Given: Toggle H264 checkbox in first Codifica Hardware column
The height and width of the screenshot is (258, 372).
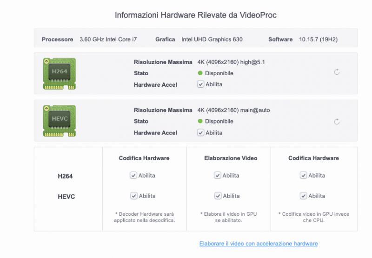Looking at the screenshot, I should tap(133, 175).
